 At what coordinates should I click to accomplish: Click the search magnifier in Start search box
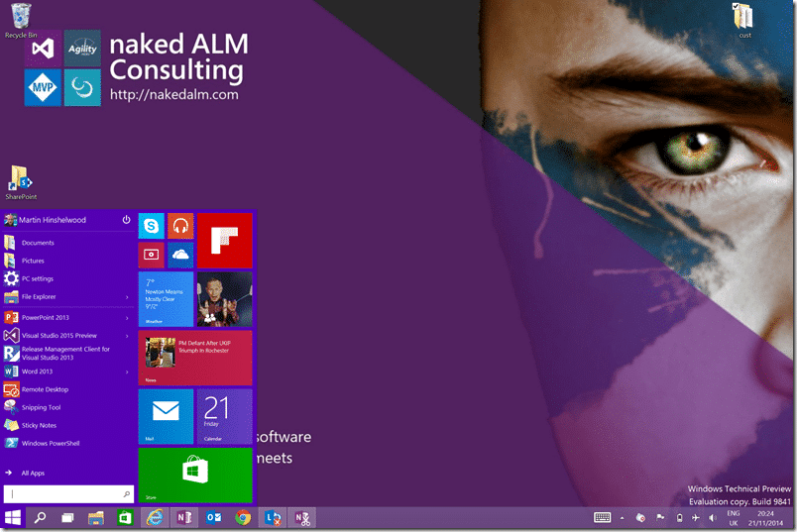pos(127,494)
